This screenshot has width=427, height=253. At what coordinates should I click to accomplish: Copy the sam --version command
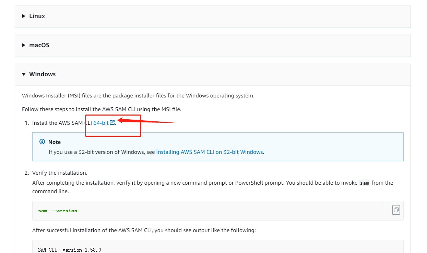[x=396, y=210]
